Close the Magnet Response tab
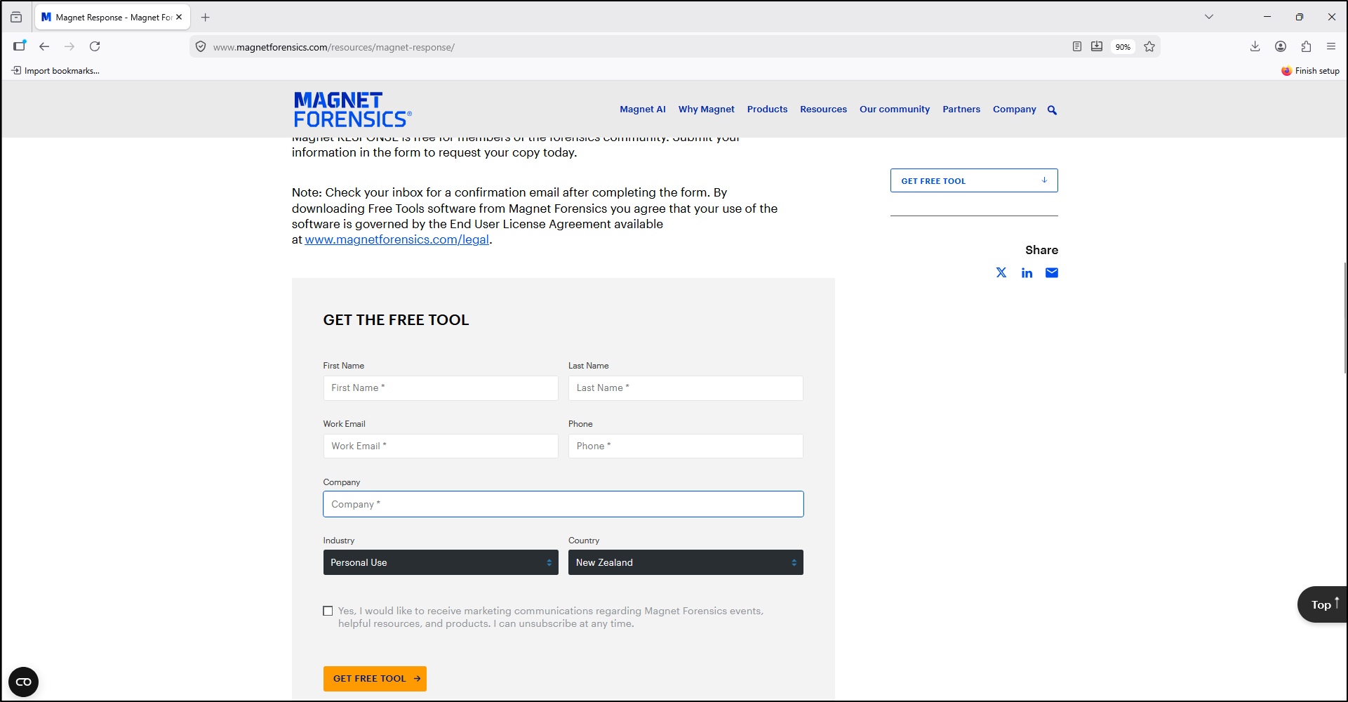 (x=179, y=17)
